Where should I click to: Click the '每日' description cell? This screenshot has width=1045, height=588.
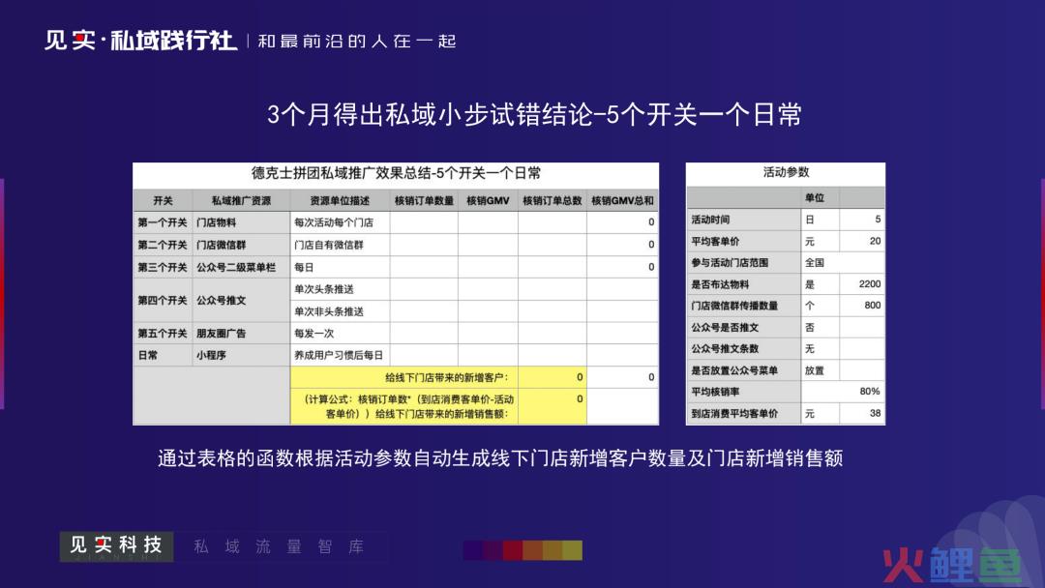click(340, 267)
